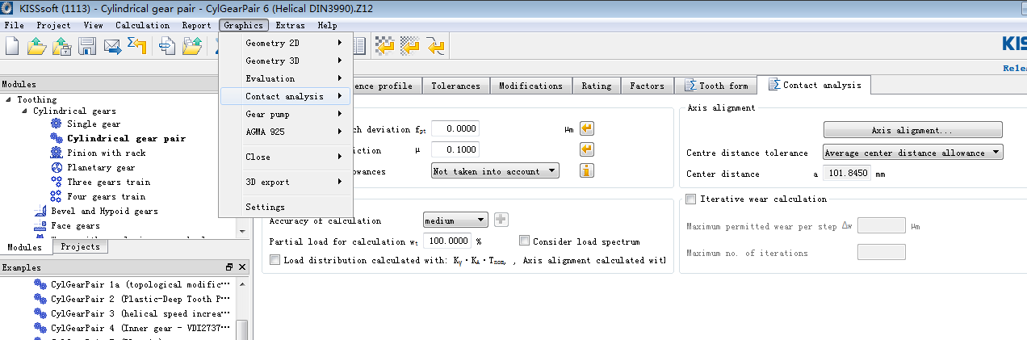Viewport: 1027px width, 340px height.
Task: Expand Geometry 3D submenu
Action: (286, 61)
